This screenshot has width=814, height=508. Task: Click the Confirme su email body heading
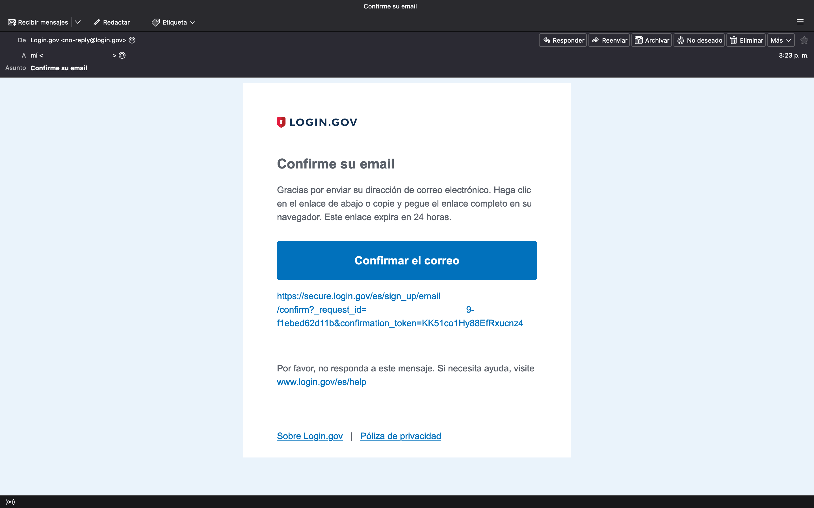[x=335, y=164]
